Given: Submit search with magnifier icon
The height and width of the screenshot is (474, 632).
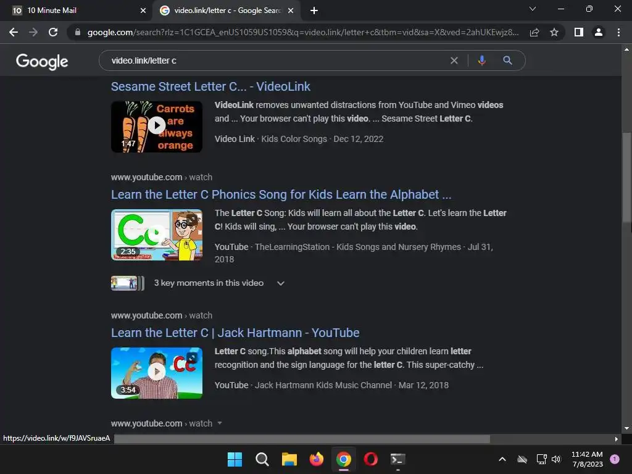Looking at the screenshot, I should click(x=507, y=60).
